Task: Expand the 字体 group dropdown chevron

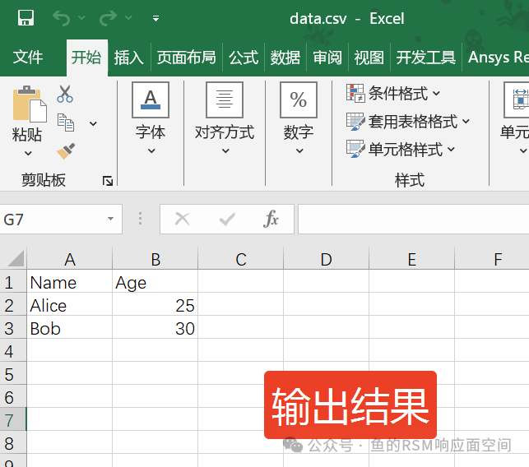Action: [151, 150]
